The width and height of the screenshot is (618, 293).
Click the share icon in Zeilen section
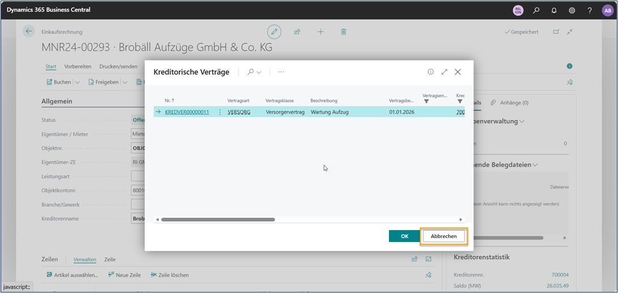[x=414, y=259]
